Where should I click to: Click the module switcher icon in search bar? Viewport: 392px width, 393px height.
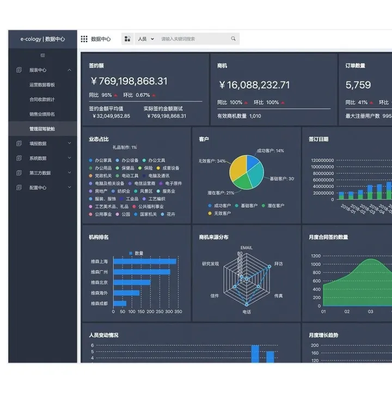[x=127, y=39]
